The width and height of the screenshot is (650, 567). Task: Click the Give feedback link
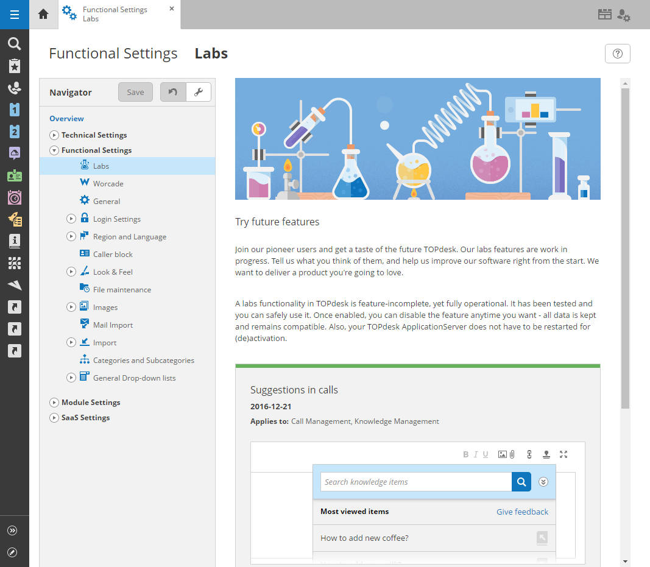click(522, 512)
